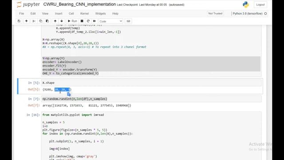The image size is (284, 160).
Task: Restart kernel and run all cells
Action: [x=95, y=21]
